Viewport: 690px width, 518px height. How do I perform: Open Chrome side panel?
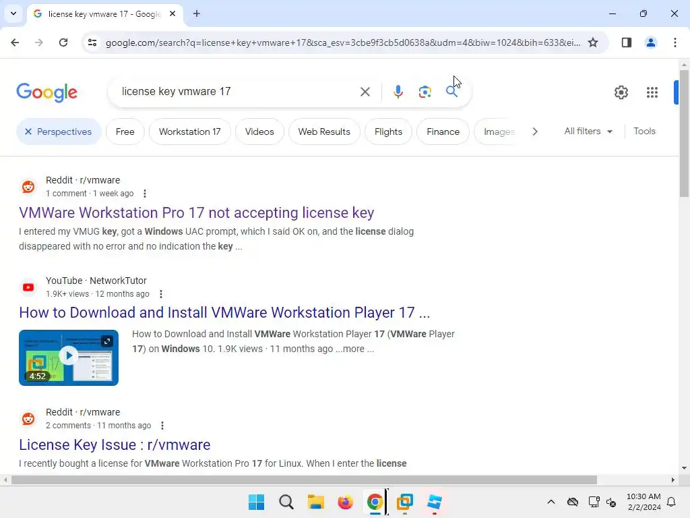coord(626,42)
